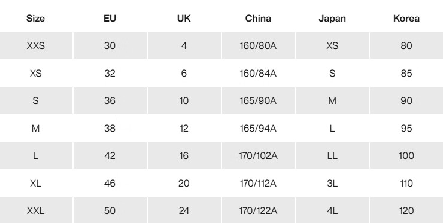Image resolution: width=443 pixels, height=223 pixels.
Task: Click Japan size 3L cell
Action: tap(332, 183)
